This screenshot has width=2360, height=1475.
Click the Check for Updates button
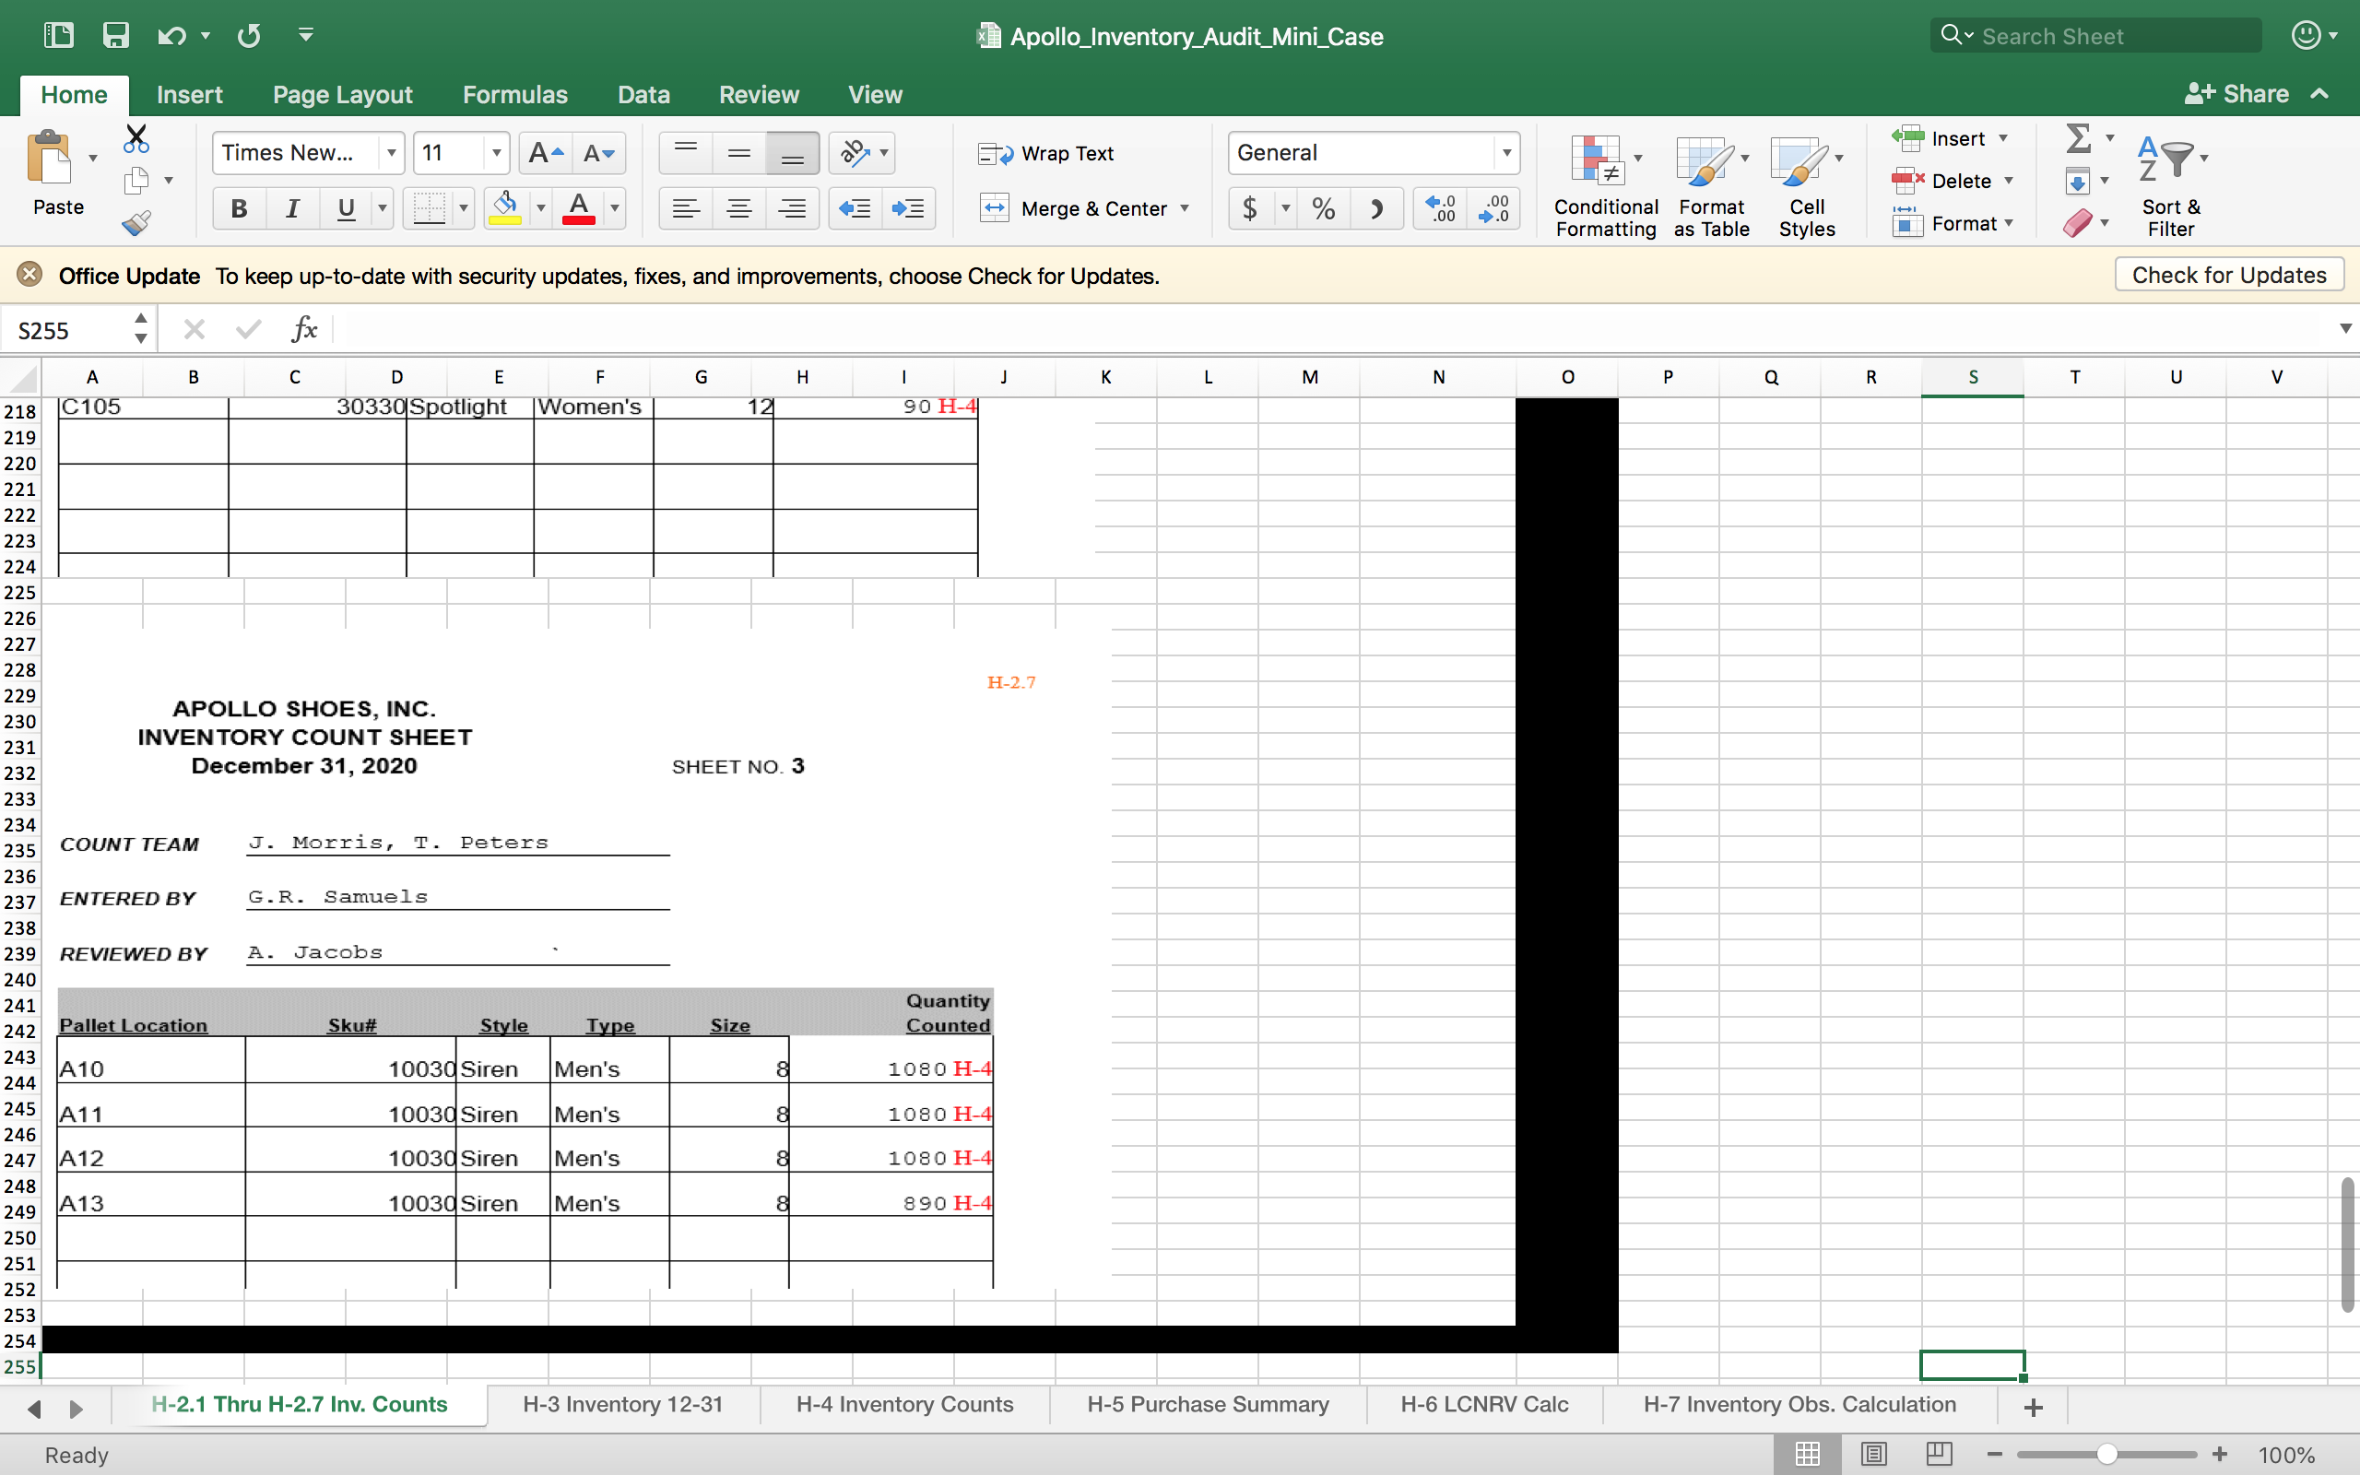2228,275
